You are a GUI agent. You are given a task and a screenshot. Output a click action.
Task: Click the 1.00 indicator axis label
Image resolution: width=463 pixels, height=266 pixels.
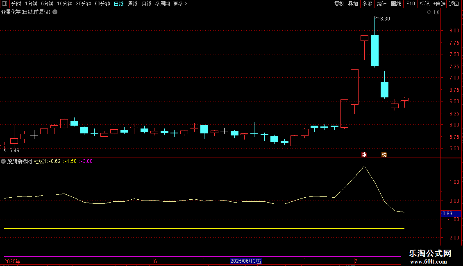(x=454, y=182)
